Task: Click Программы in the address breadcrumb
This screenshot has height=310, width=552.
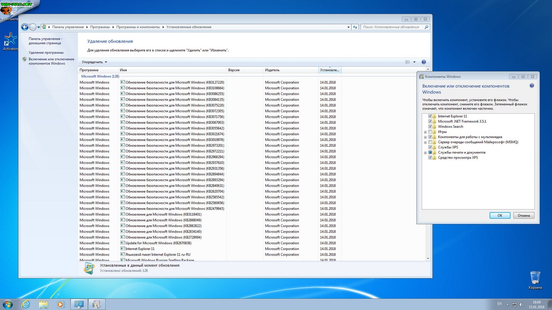Action: (x=100, y=27)
